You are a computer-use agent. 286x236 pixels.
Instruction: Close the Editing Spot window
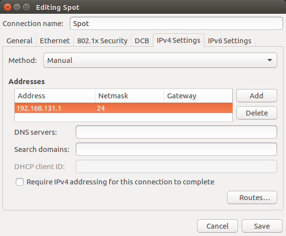coord(8,7)
